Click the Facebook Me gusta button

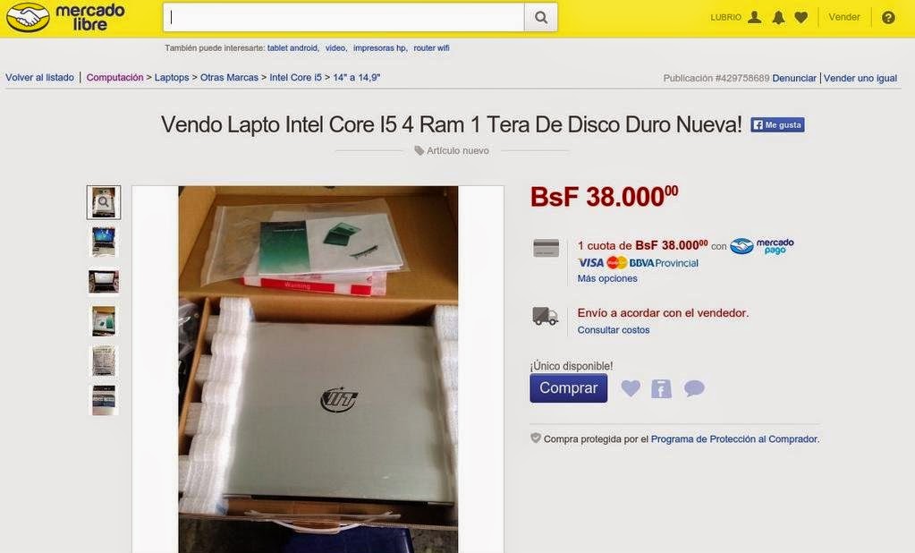[777, 125]
